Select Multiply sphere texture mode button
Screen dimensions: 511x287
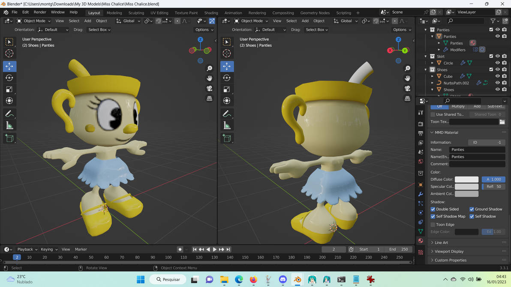[x=458, y=107]
